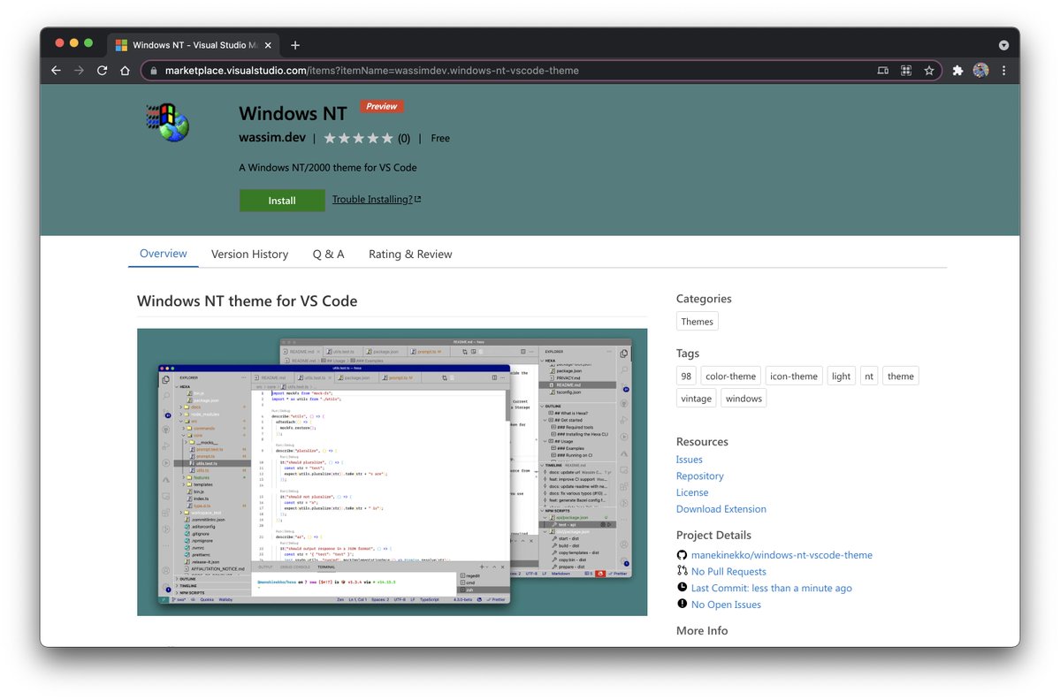Close the Windows NT browser tab
The width and height of the screenshot is (1060, 700).
(269, 45)
